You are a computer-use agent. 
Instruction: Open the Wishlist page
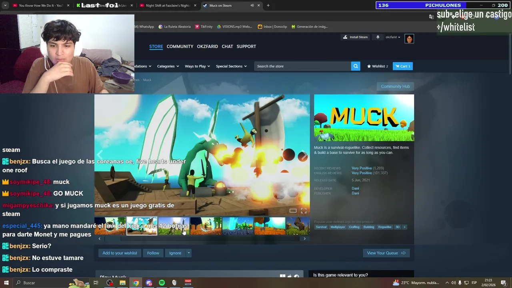coord(378,66)
